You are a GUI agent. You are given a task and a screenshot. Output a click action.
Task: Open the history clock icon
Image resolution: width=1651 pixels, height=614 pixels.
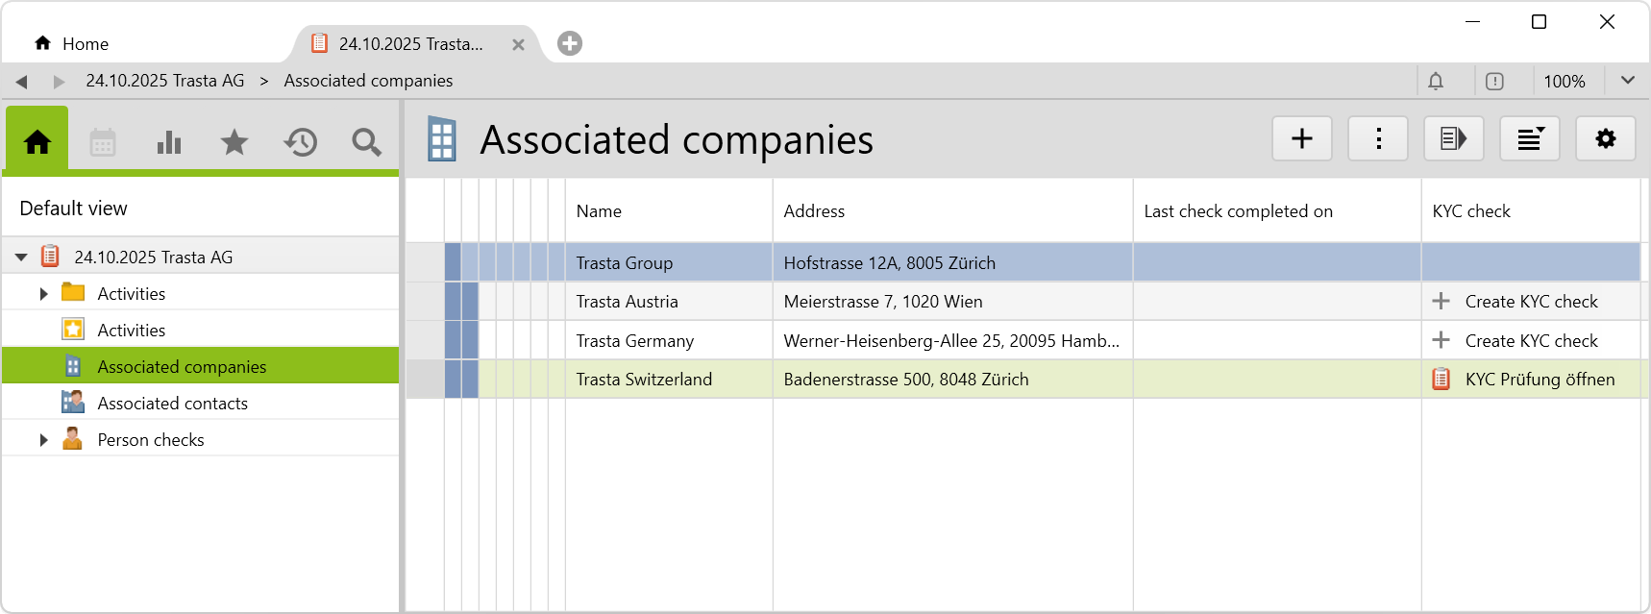[x=301, y=143]
